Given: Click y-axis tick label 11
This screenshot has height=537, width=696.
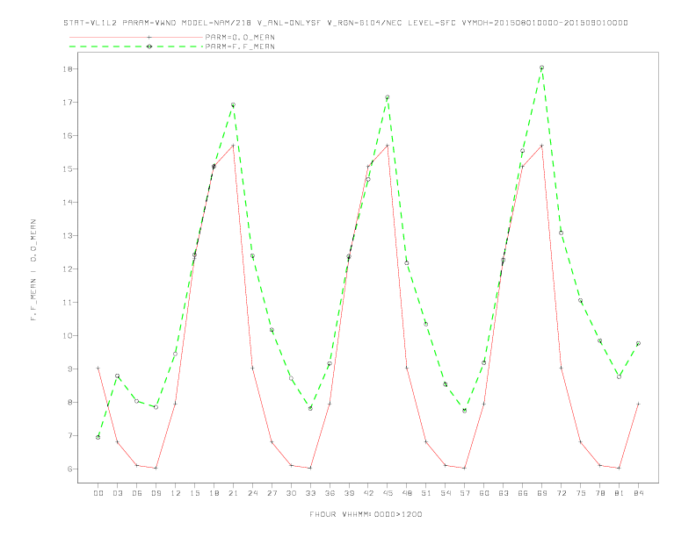Looking at the screenshot, I should pos(68,302).
